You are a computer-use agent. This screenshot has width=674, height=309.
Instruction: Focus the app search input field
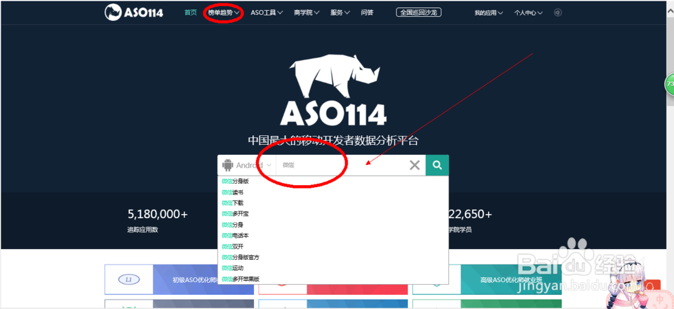tap(342, 165)
